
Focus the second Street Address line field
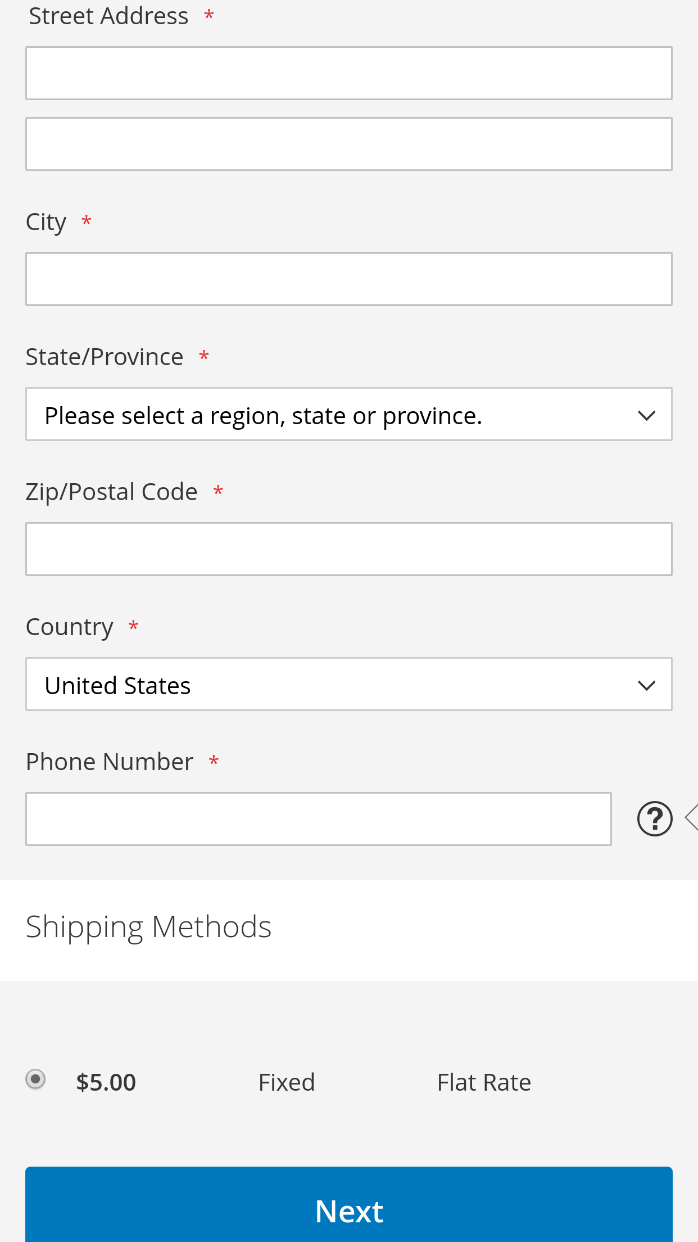(349, 144)
